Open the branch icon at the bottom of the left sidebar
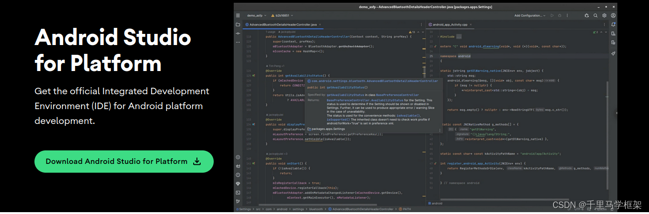The image size is (649, 214). pos(238,201)
